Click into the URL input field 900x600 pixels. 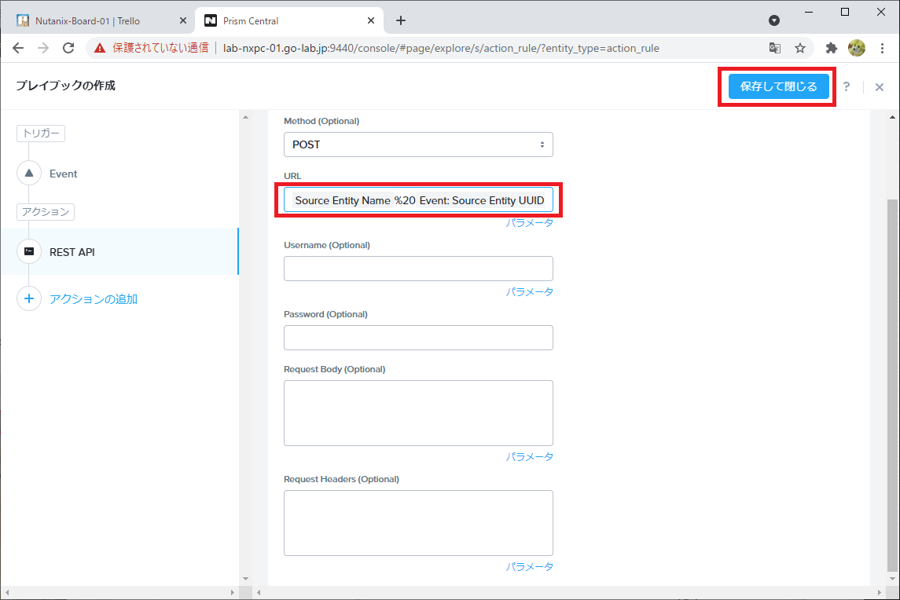418,200
